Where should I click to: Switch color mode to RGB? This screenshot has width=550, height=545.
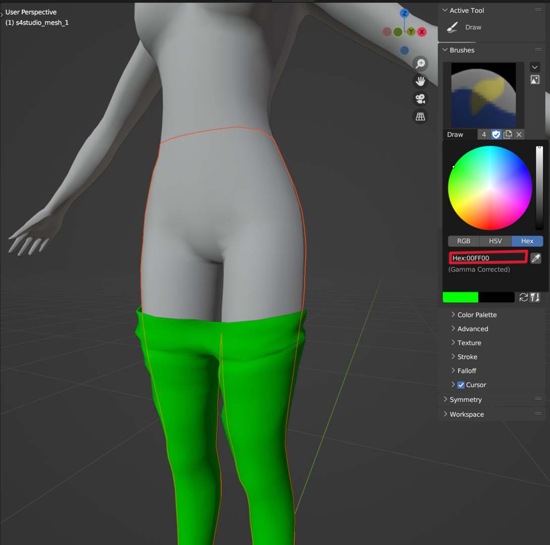[x=464, y=241]
